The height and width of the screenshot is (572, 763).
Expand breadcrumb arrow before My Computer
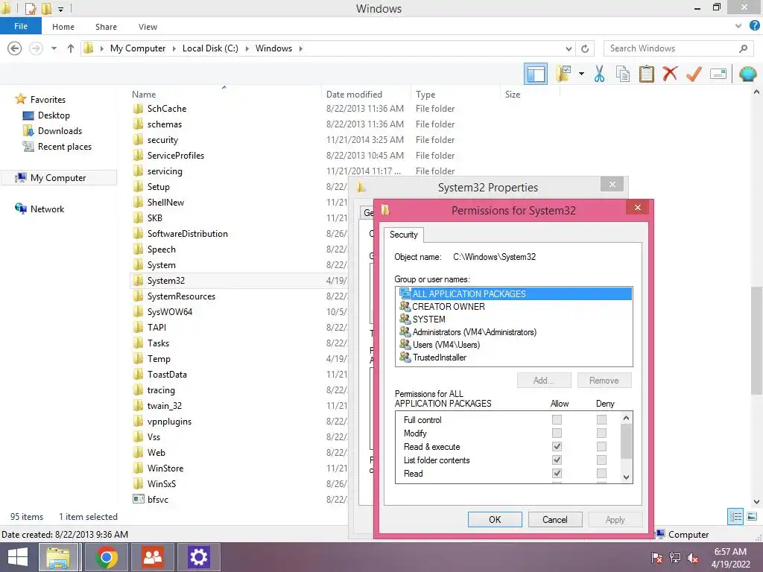coord(101,48)
